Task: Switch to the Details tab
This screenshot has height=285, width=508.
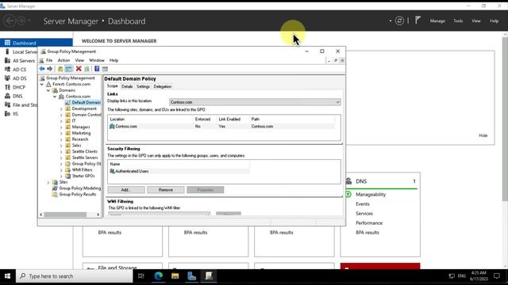Action: point(127,86)
